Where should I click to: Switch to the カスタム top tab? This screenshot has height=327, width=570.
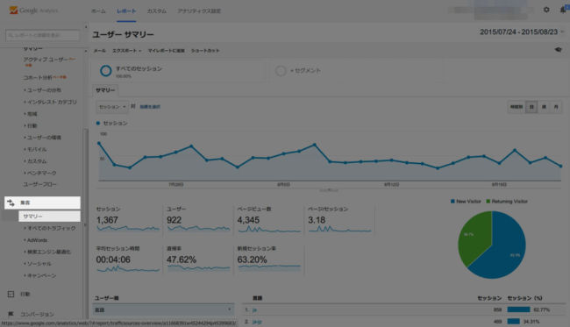(157, 11)
